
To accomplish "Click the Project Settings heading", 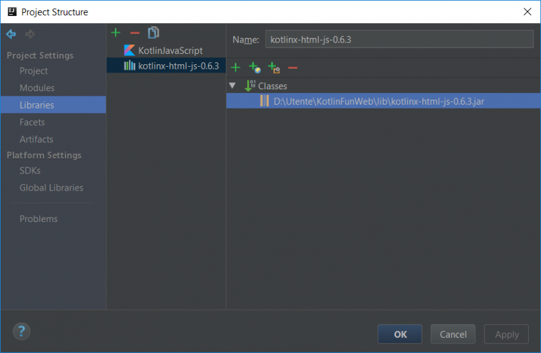I will coord(40,55).
